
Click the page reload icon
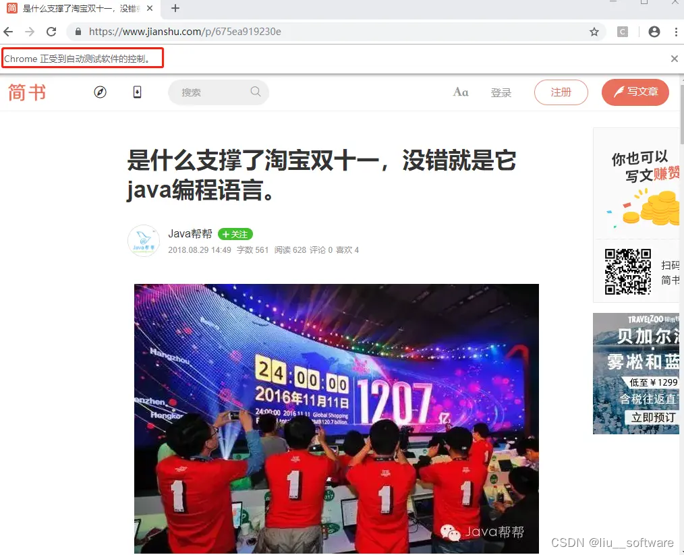[x=52, y=31]
